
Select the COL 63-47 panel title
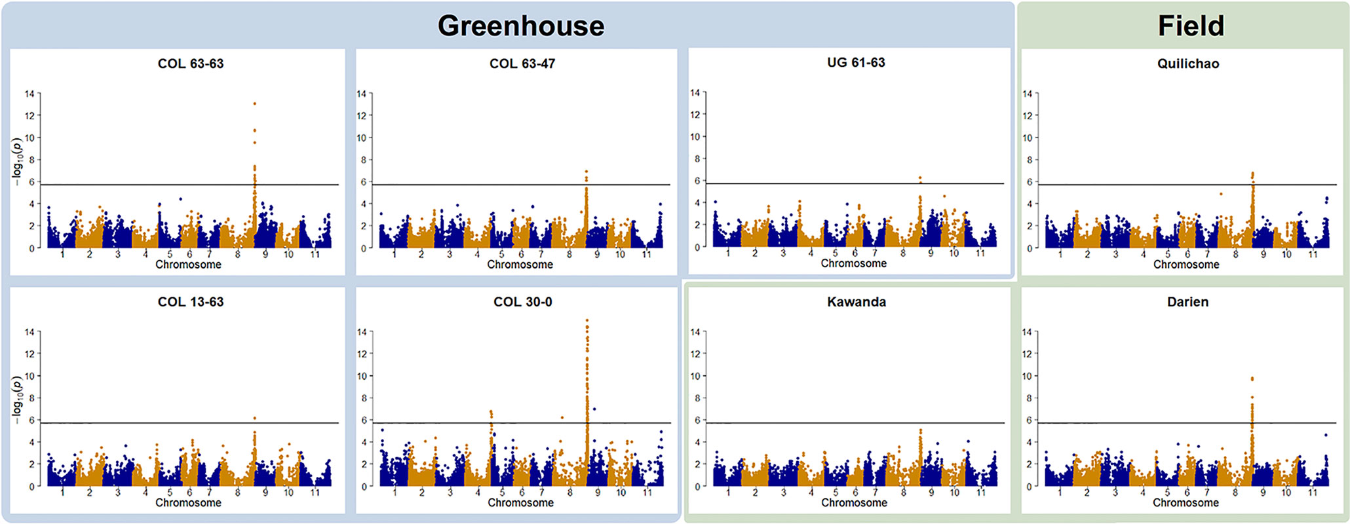pos(522,64)
